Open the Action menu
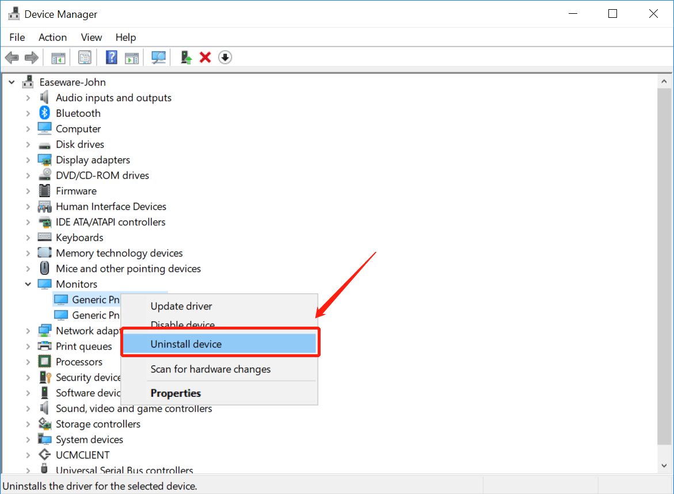 tap(52, 37)
